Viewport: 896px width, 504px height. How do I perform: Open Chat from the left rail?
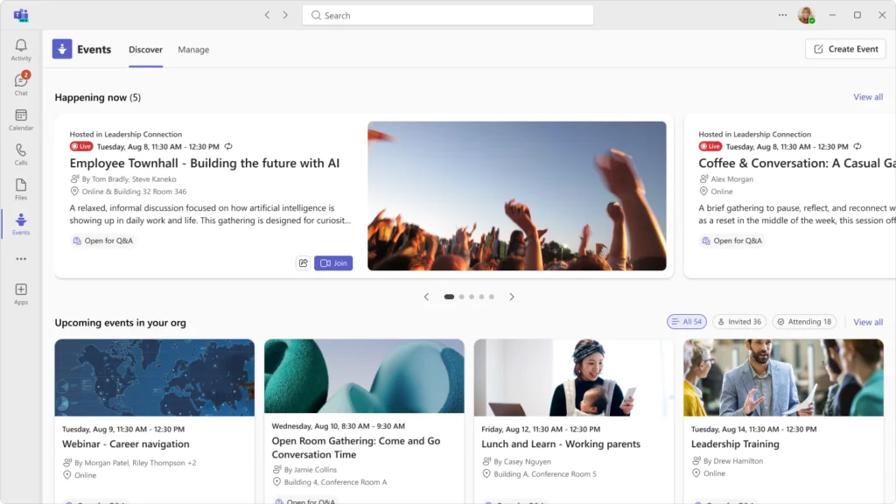click(x=21, y=84)
